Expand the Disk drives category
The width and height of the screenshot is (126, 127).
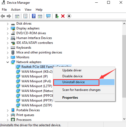coord(8,24)
